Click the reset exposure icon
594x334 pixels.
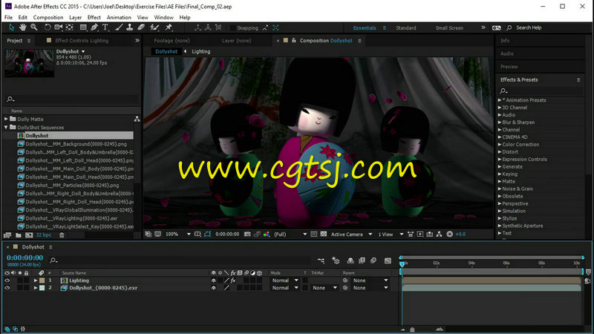450,235
